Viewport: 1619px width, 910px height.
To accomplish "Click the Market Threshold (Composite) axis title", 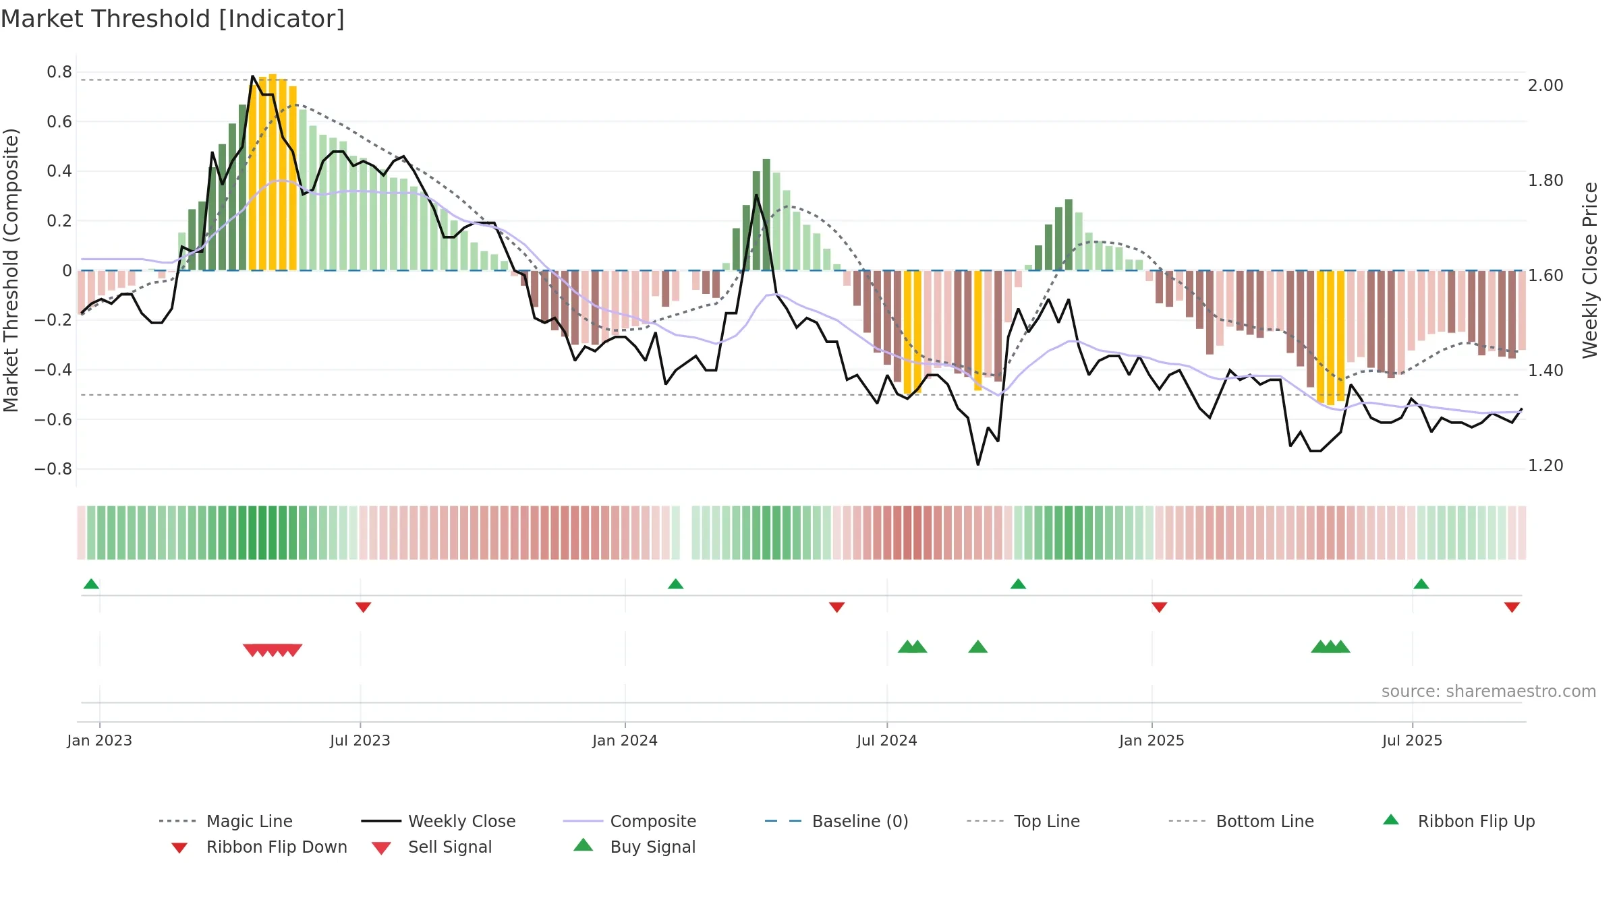I will tap(11, 270).
